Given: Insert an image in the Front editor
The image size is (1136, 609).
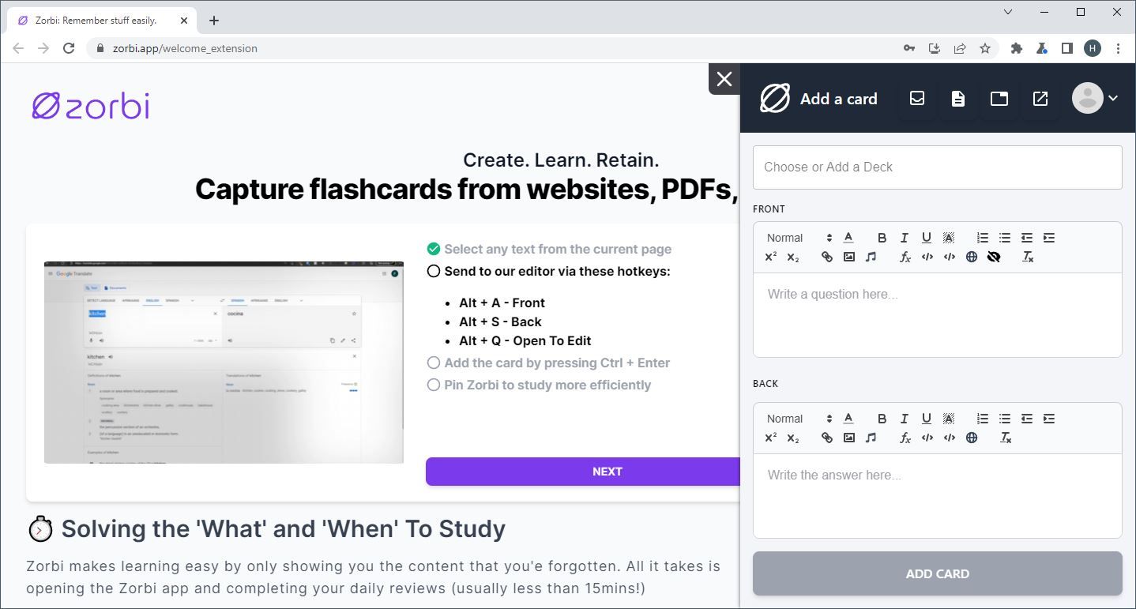Looking at the screenshot, I should (x=849, y=257).
